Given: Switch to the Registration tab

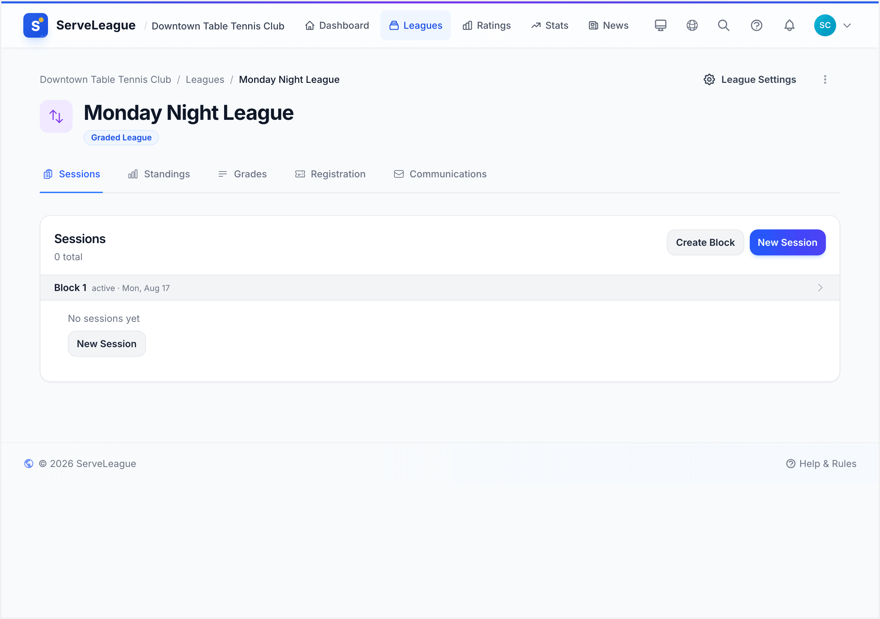Looking at the screenshot, I should point(330,174).
